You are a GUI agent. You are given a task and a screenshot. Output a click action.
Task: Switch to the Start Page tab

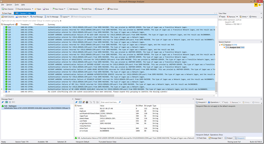(7, 13)
